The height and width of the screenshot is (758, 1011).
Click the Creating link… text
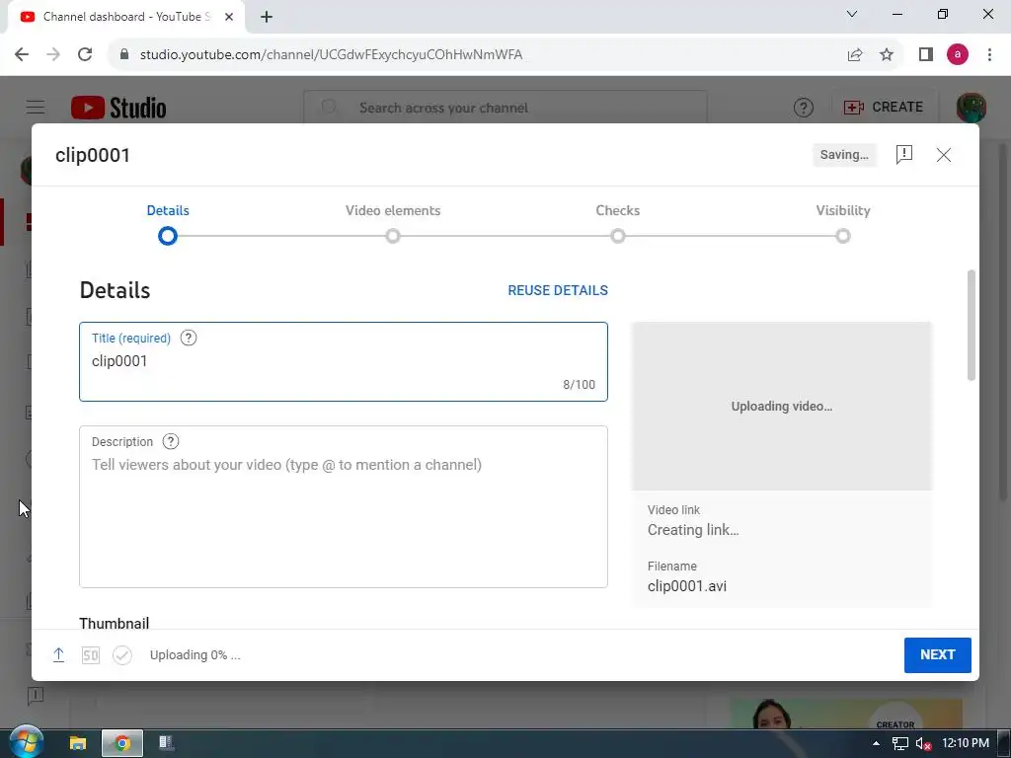(693, 530)
